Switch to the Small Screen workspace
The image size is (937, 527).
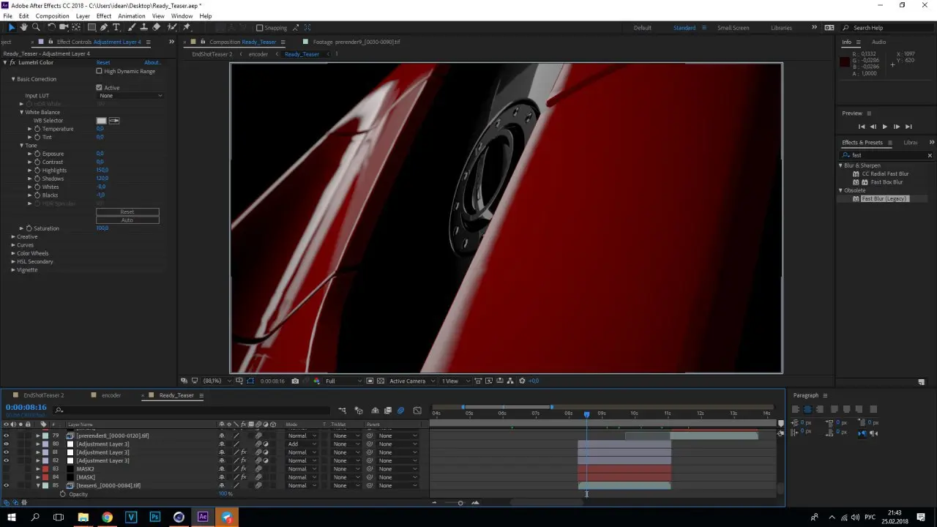pyautogui.click(x=733, y=28)
